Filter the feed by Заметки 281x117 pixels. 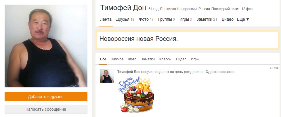pos(148,59)
